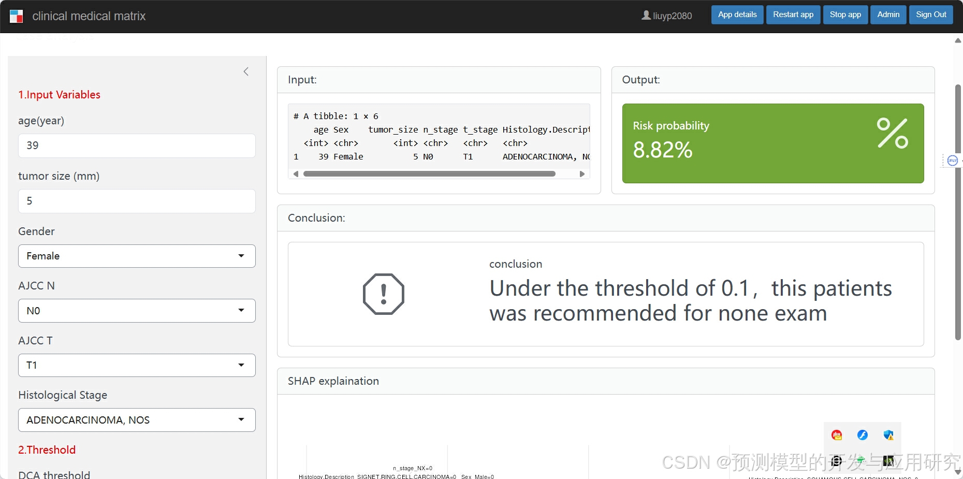Click the 'Output:' panel heading

point(641,80)
